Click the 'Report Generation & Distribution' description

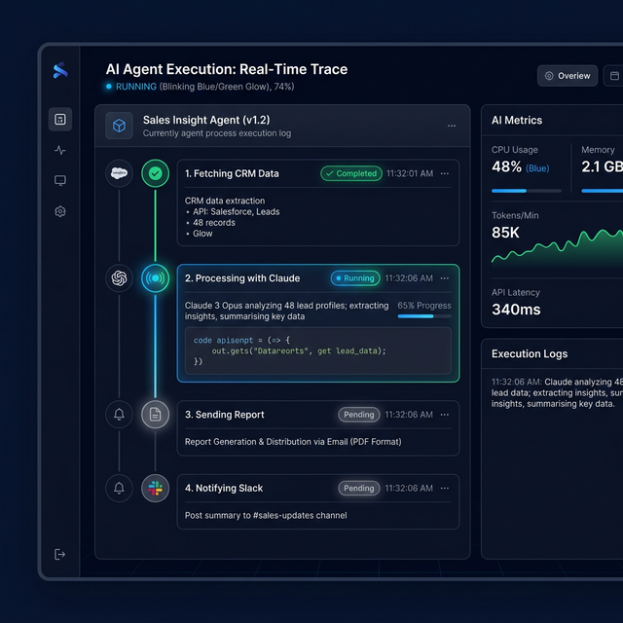coord(293,441)
